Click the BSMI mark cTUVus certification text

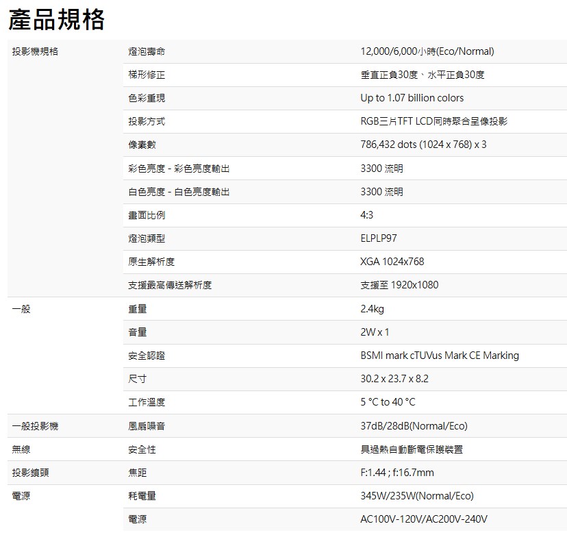tap(439, 356)
